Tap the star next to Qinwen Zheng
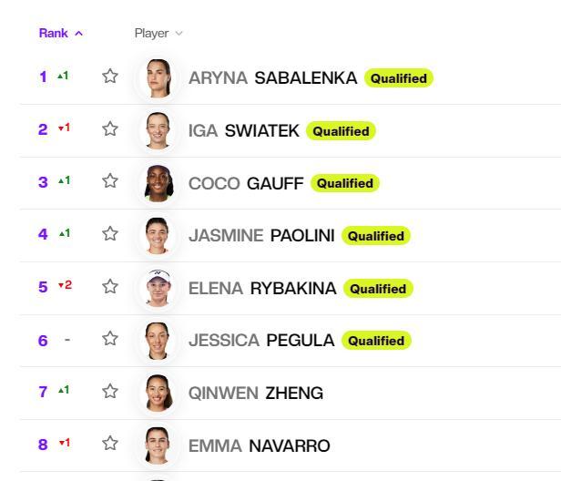Screen dimensions: 561x481 click(110, 391)
